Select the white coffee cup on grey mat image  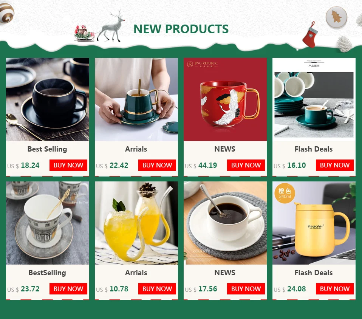(225, 223)
